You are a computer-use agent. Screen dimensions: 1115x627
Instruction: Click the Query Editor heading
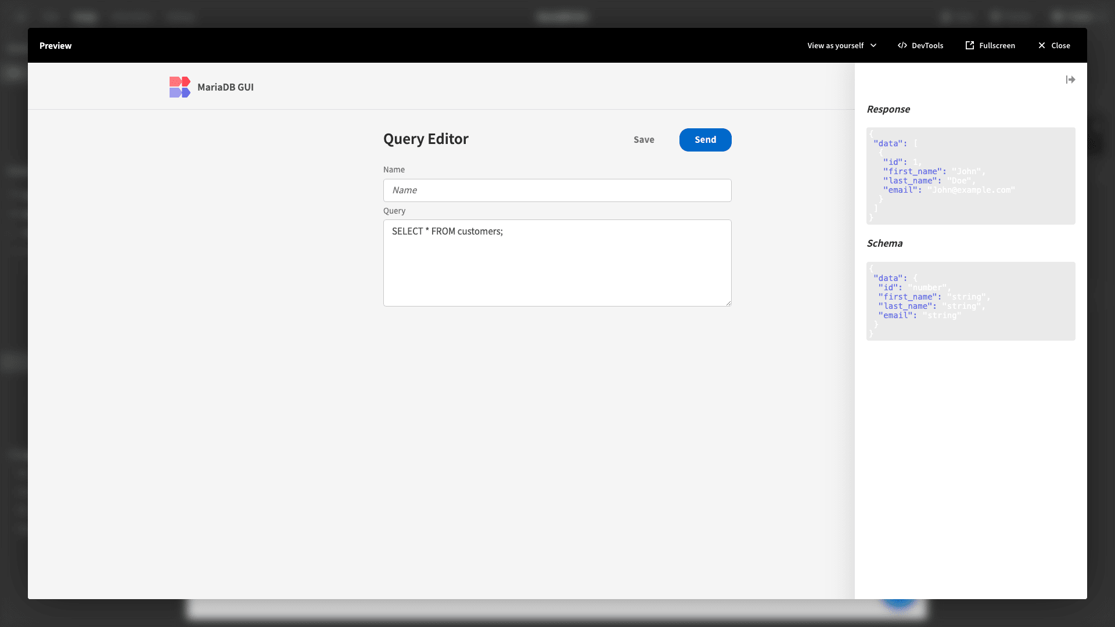[x=426, y=139]
